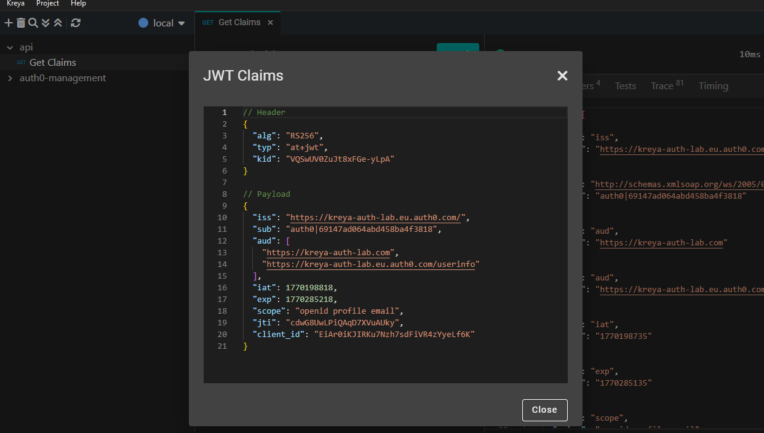Collapse the api folder
764x433 pixels.
(x=10, y=47)
